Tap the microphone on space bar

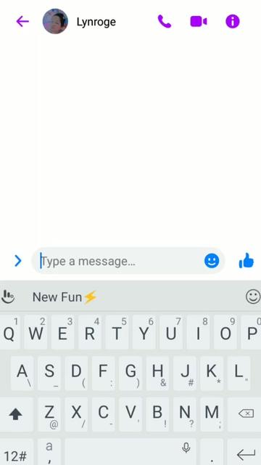tap(186, 448)
